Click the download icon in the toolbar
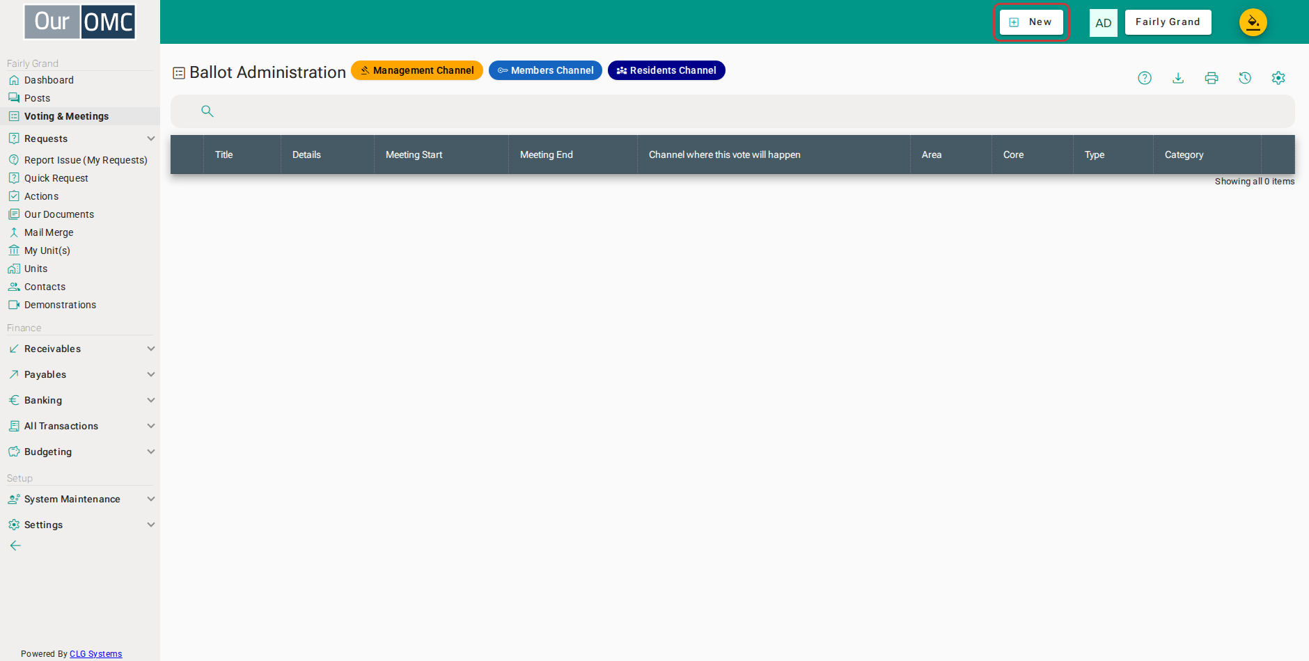 pos(1178,78)
